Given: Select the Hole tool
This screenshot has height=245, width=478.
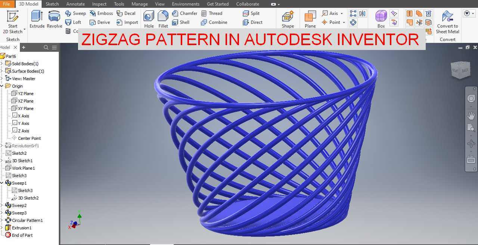Looking at the screenshot, I should pyautogui.click(x=149, y=19).
